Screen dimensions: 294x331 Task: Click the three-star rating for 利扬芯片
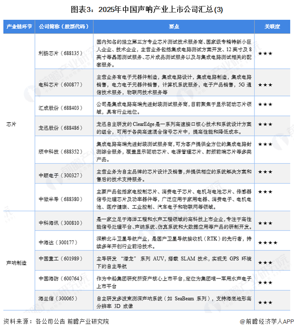pyautogui.click(x=265, y=53)
